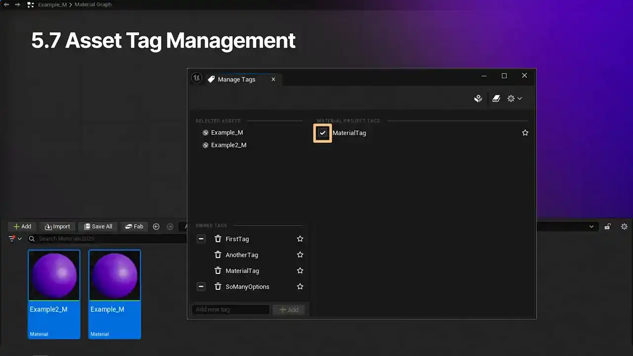
Task: Open the settings gear dropdown
Action: tap(514, 99)
